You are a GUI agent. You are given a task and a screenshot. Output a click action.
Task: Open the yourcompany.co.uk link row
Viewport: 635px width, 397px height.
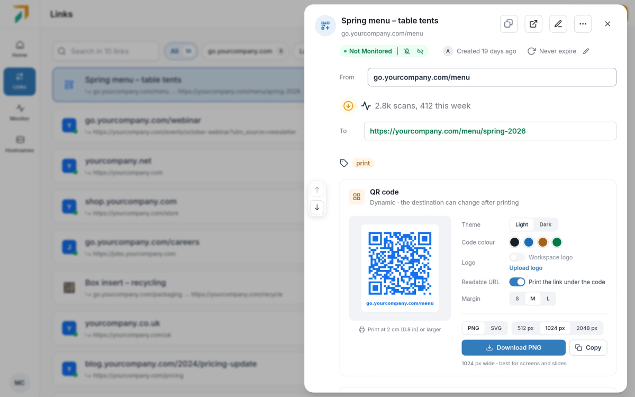(178, 329)
